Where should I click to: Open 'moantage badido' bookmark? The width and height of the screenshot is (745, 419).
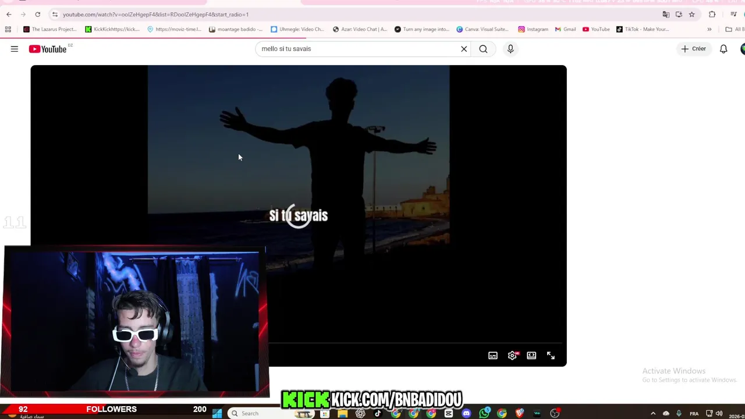click(x=236, y=29)
